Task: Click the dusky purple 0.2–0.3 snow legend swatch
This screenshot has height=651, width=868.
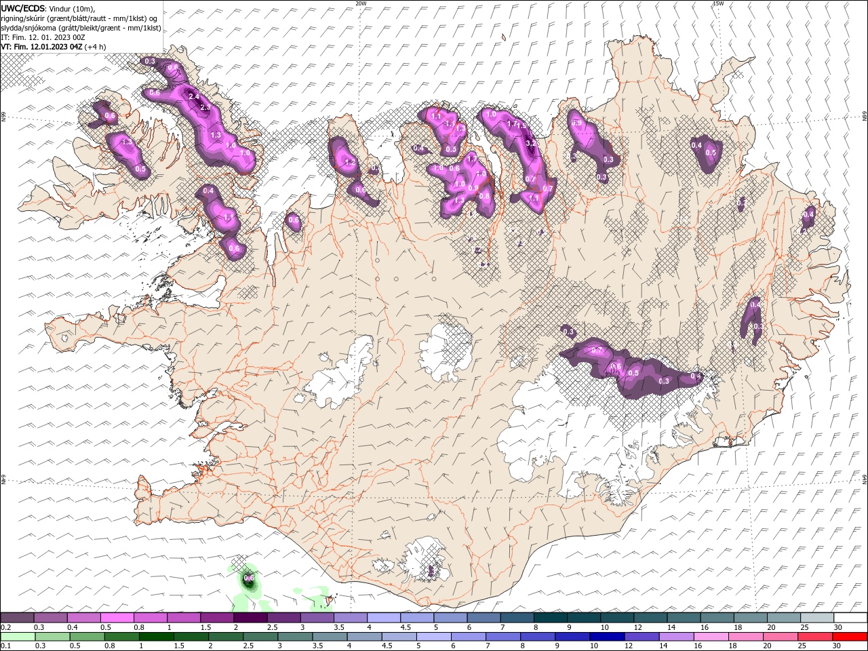Action: (17, 618)
